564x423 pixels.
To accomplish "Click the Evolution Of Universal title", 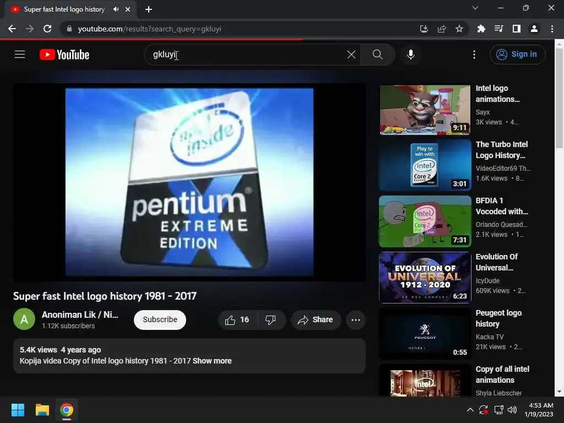I will 496,262.
